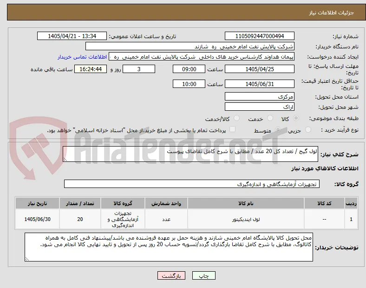The height and width of the screenshot is (288, 366).
Task: Select the خدمت radio button
Action: [x=270, y=118]
